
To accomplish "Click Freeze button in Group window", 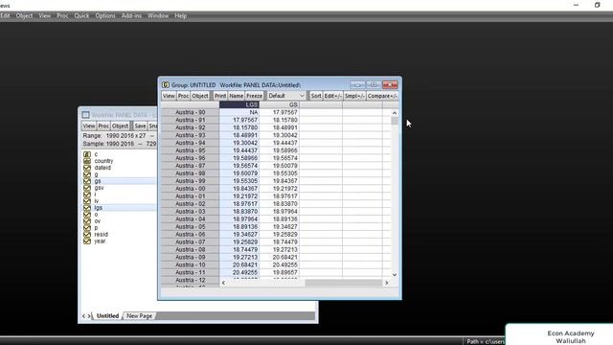I will (254, 96).
